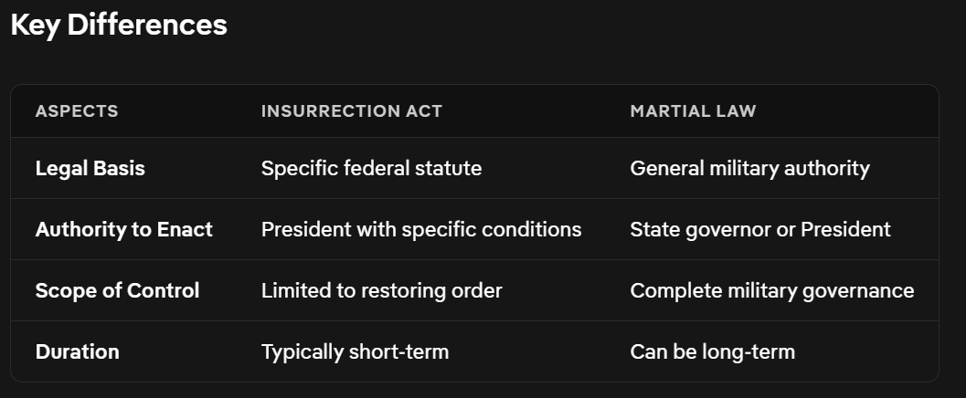Viewport: 966px width, 398px height.
Task: Select the Authority to Enact row label
Action: (123, 229)
